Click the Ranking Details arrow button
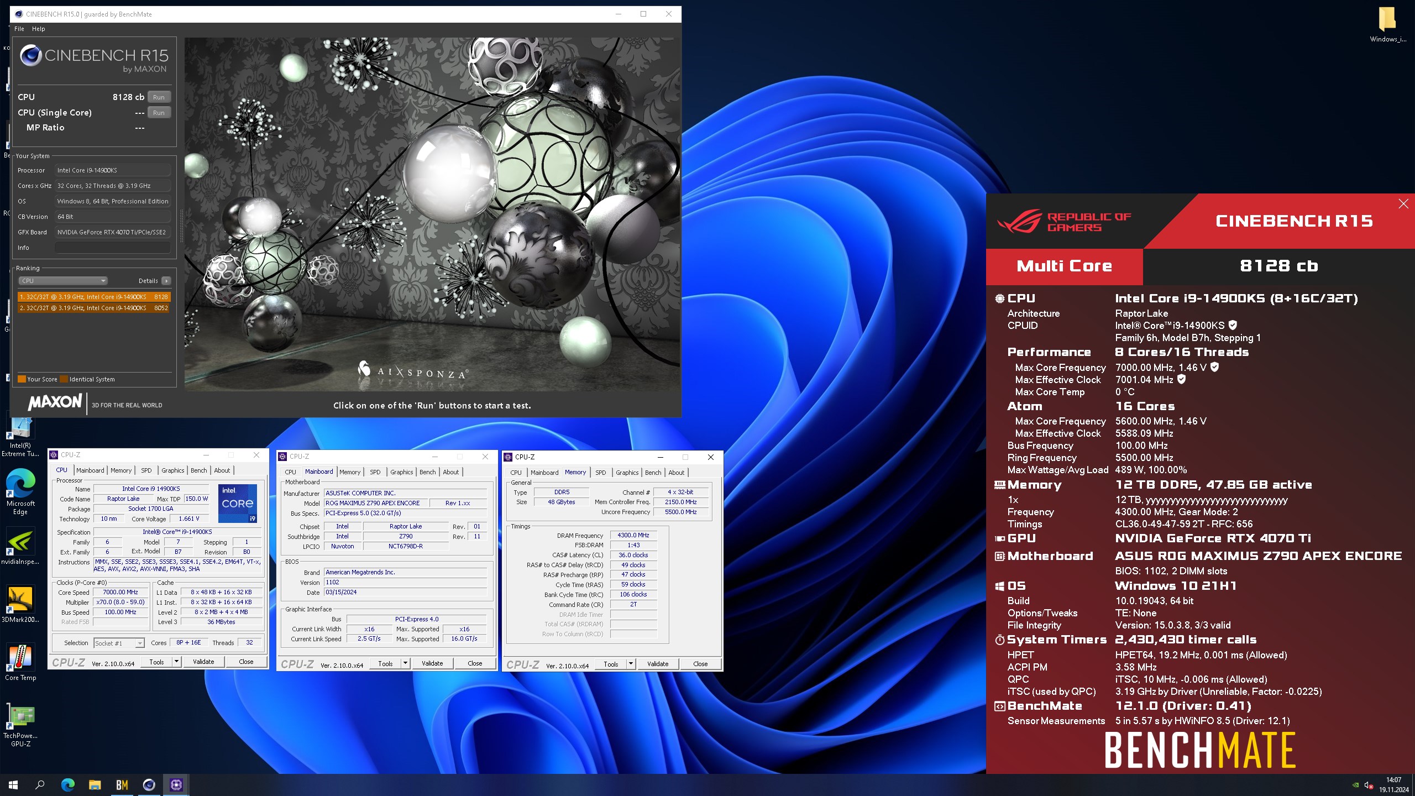 (x=166, y=281)
